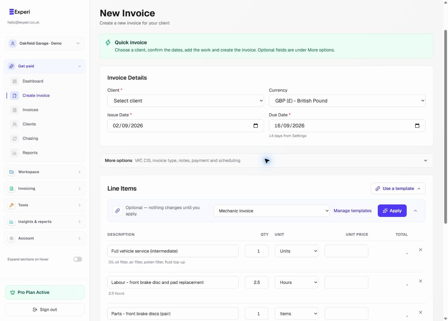This screenshot has height=321, width=448.
Task: Click the Pro Plan crown icon
Action: (x=13, y=292)
